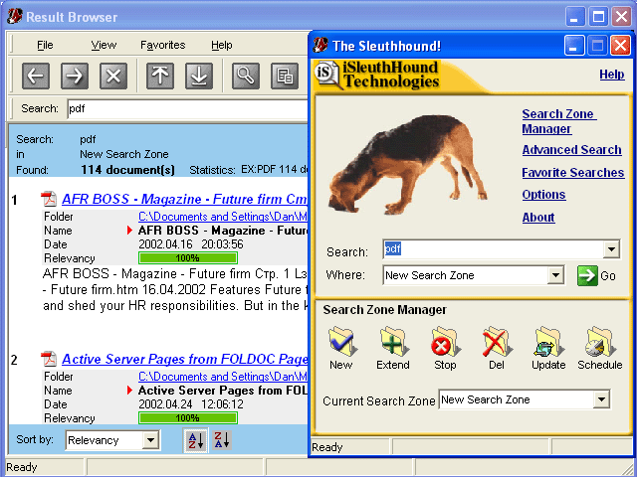Click the Sleuthhound Search input with highlighted pdf
The height and width of the screenshot is (477, 637).
pyautogui.click(x=494, y=249)
